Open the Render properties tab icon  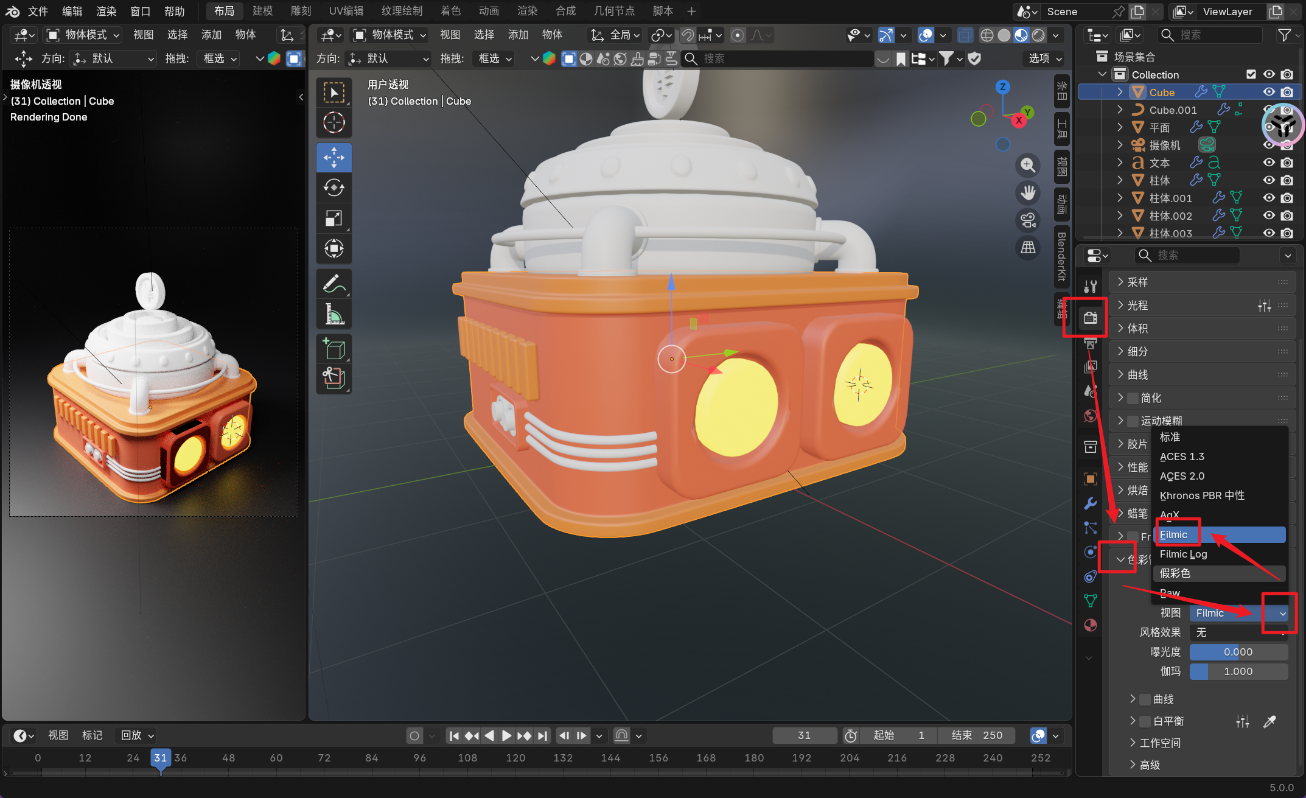1090,318
